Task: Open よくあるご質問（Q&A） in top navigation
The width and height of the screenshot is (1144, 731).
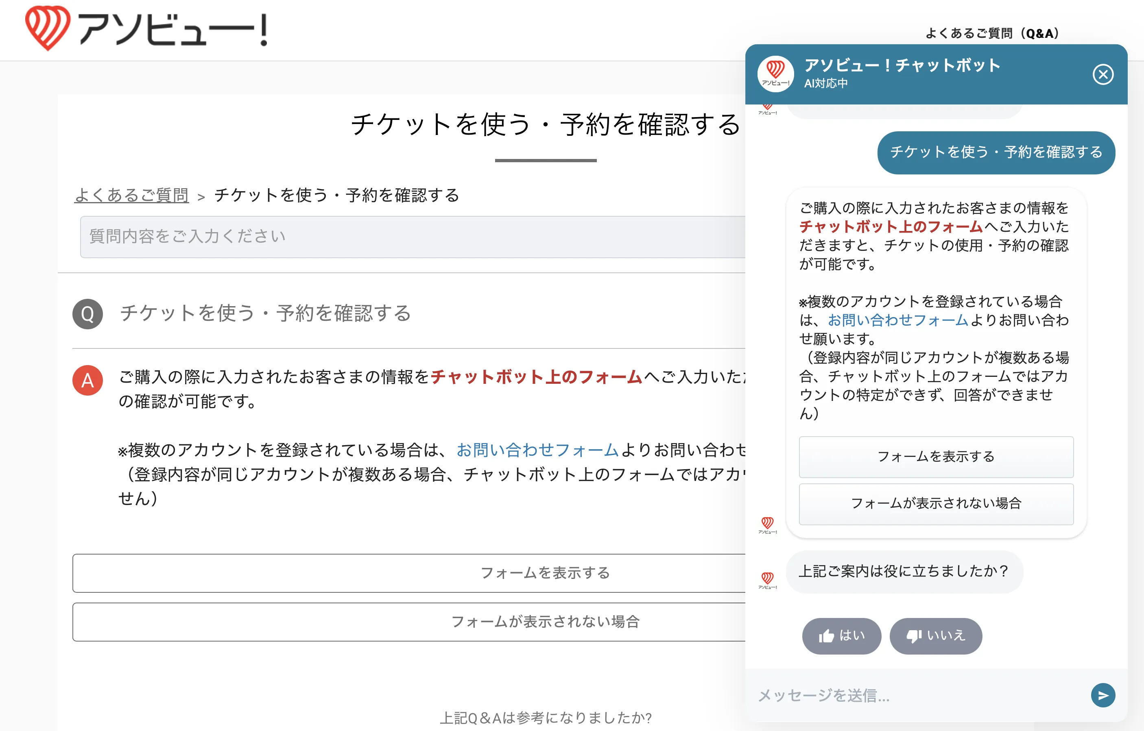Action: pyautogui.click(x=992, y=33)
